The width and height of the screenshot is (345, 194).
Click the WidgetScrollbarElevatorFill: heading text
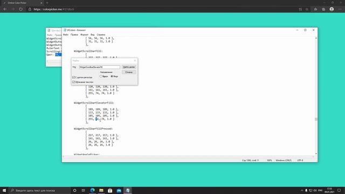point(94,103)
